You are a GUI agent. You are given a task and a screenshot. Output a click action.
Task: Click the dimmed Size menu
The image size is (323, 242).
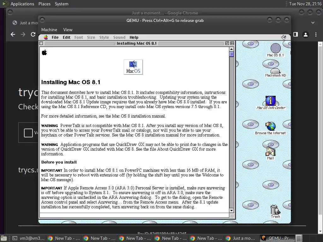coord(91,37)
